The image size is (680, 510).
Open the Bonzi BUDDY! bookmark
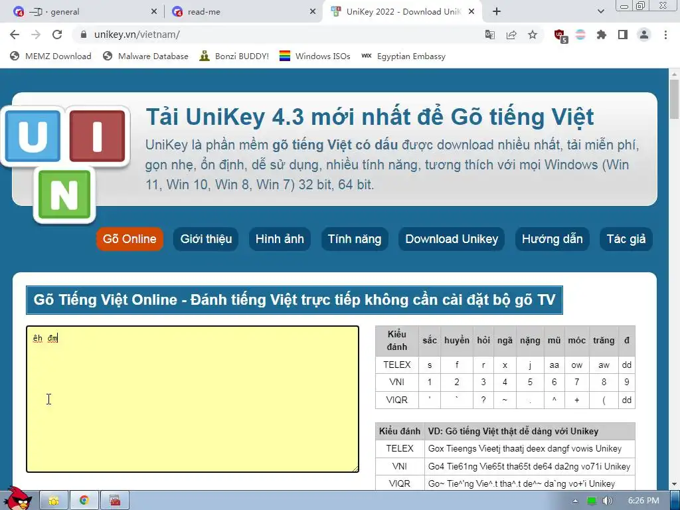[234, 56]
